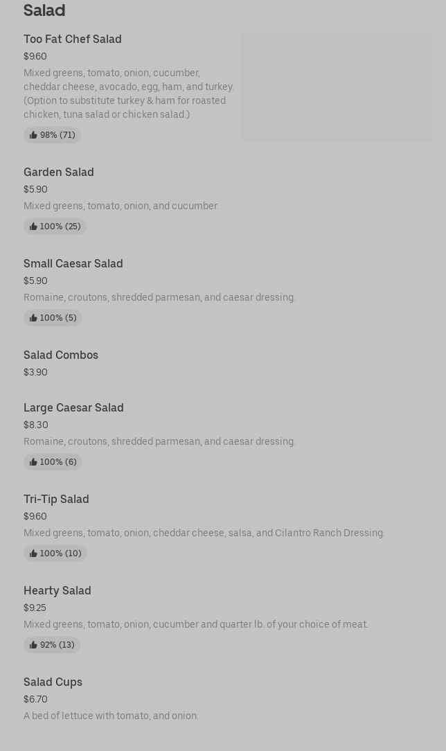Click thumbs-up icon under Small Caesar Salad
446x751 pixels.
(33, 318)
